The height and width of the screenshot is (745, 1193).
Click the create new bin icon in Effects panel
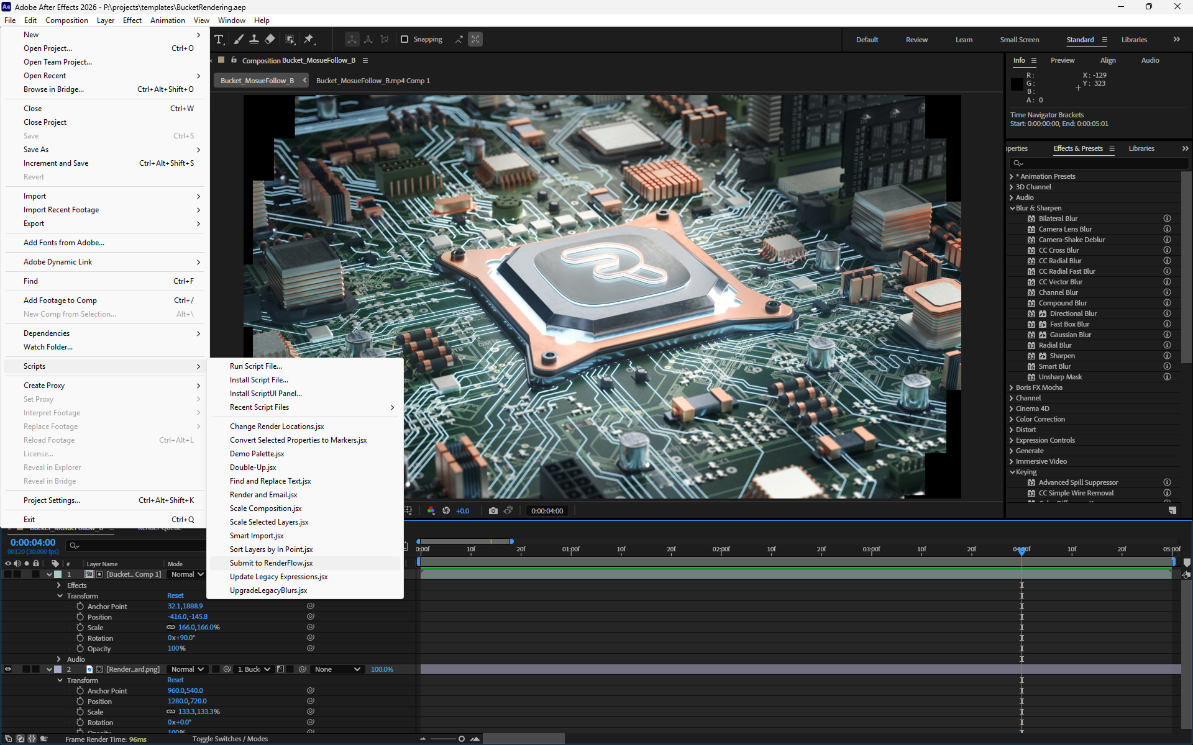(x=1172, y=510)
